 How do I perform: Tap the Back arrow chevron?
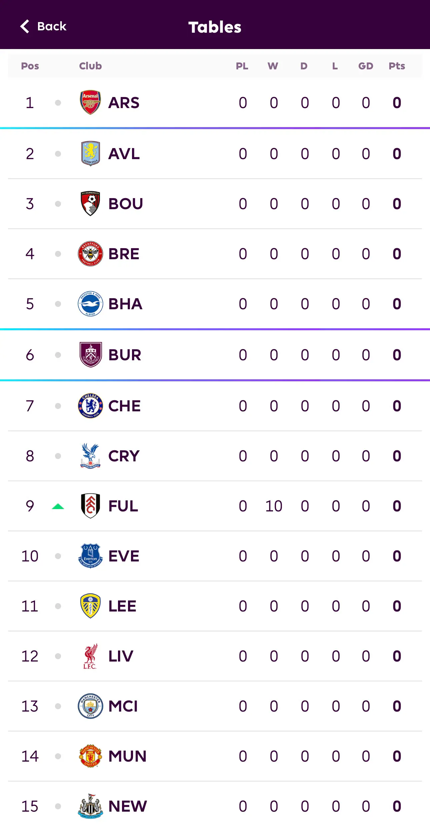point(25,26)
